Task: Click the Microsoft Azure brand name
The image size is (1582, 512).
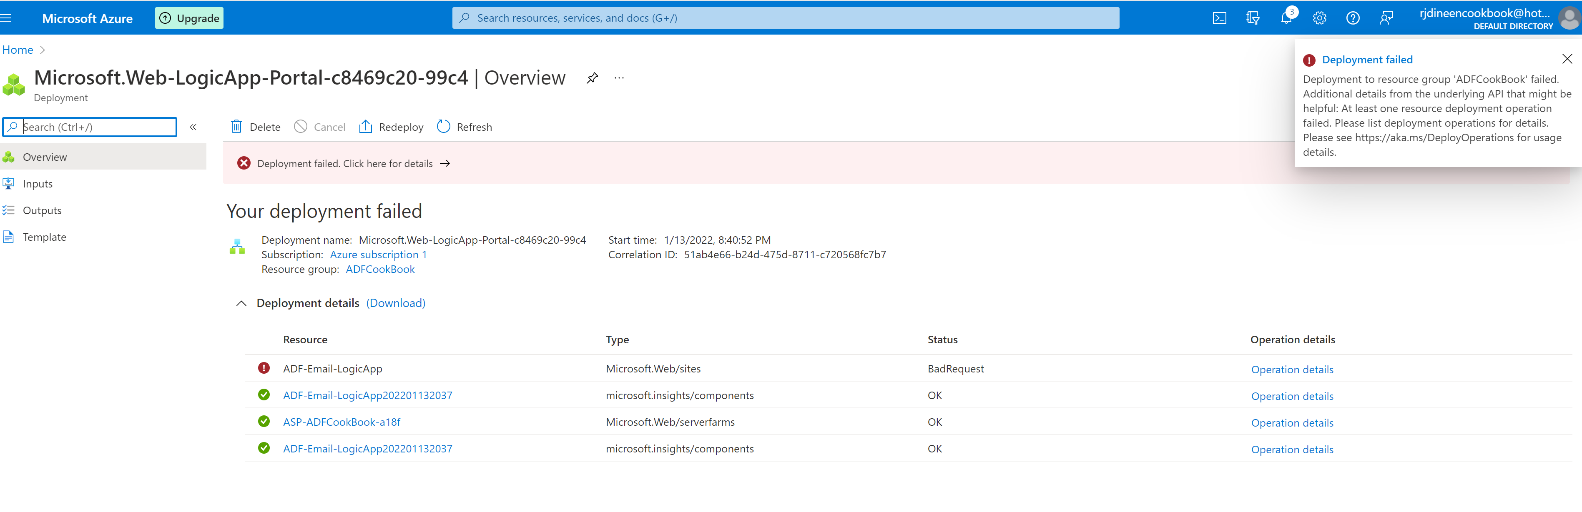Action: click(x=87, y=18)
